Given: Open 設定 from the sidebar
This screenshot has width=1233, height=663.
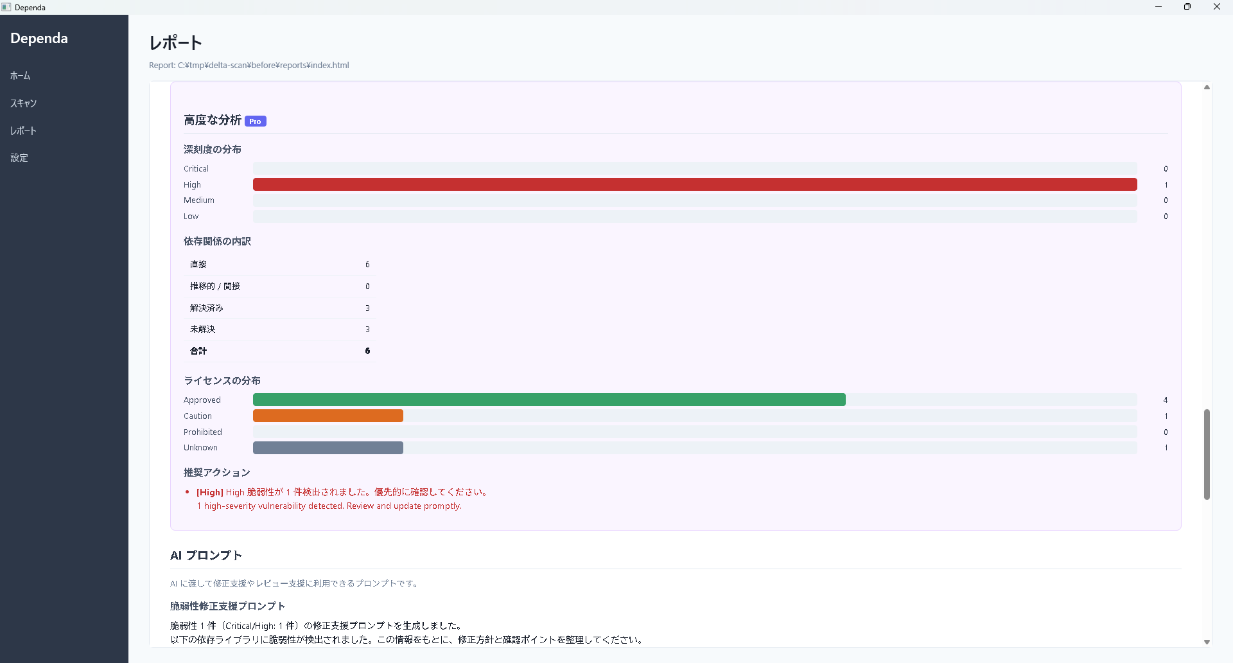Looking at the screenshot, I should point(19,157).
